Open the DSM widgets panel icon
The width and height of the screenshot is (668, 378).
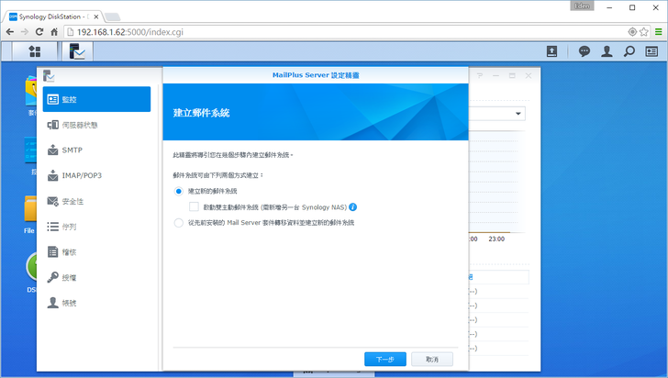point(651,52)
